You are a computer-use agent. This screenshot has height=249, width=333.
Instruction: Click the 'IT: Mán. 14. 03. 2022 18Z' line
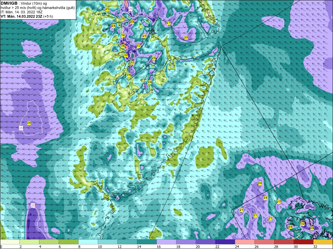pyautogui.click(x=21, y=12)
